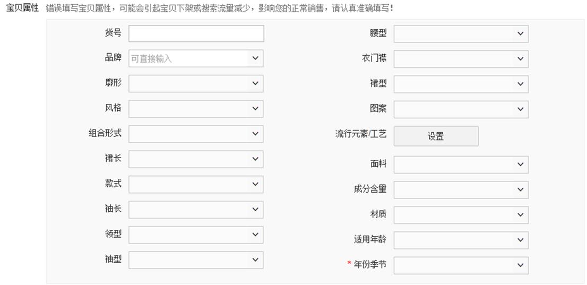Open the 成分含量 dropdown
Screen dimensions: 587x285
point(461,189)
